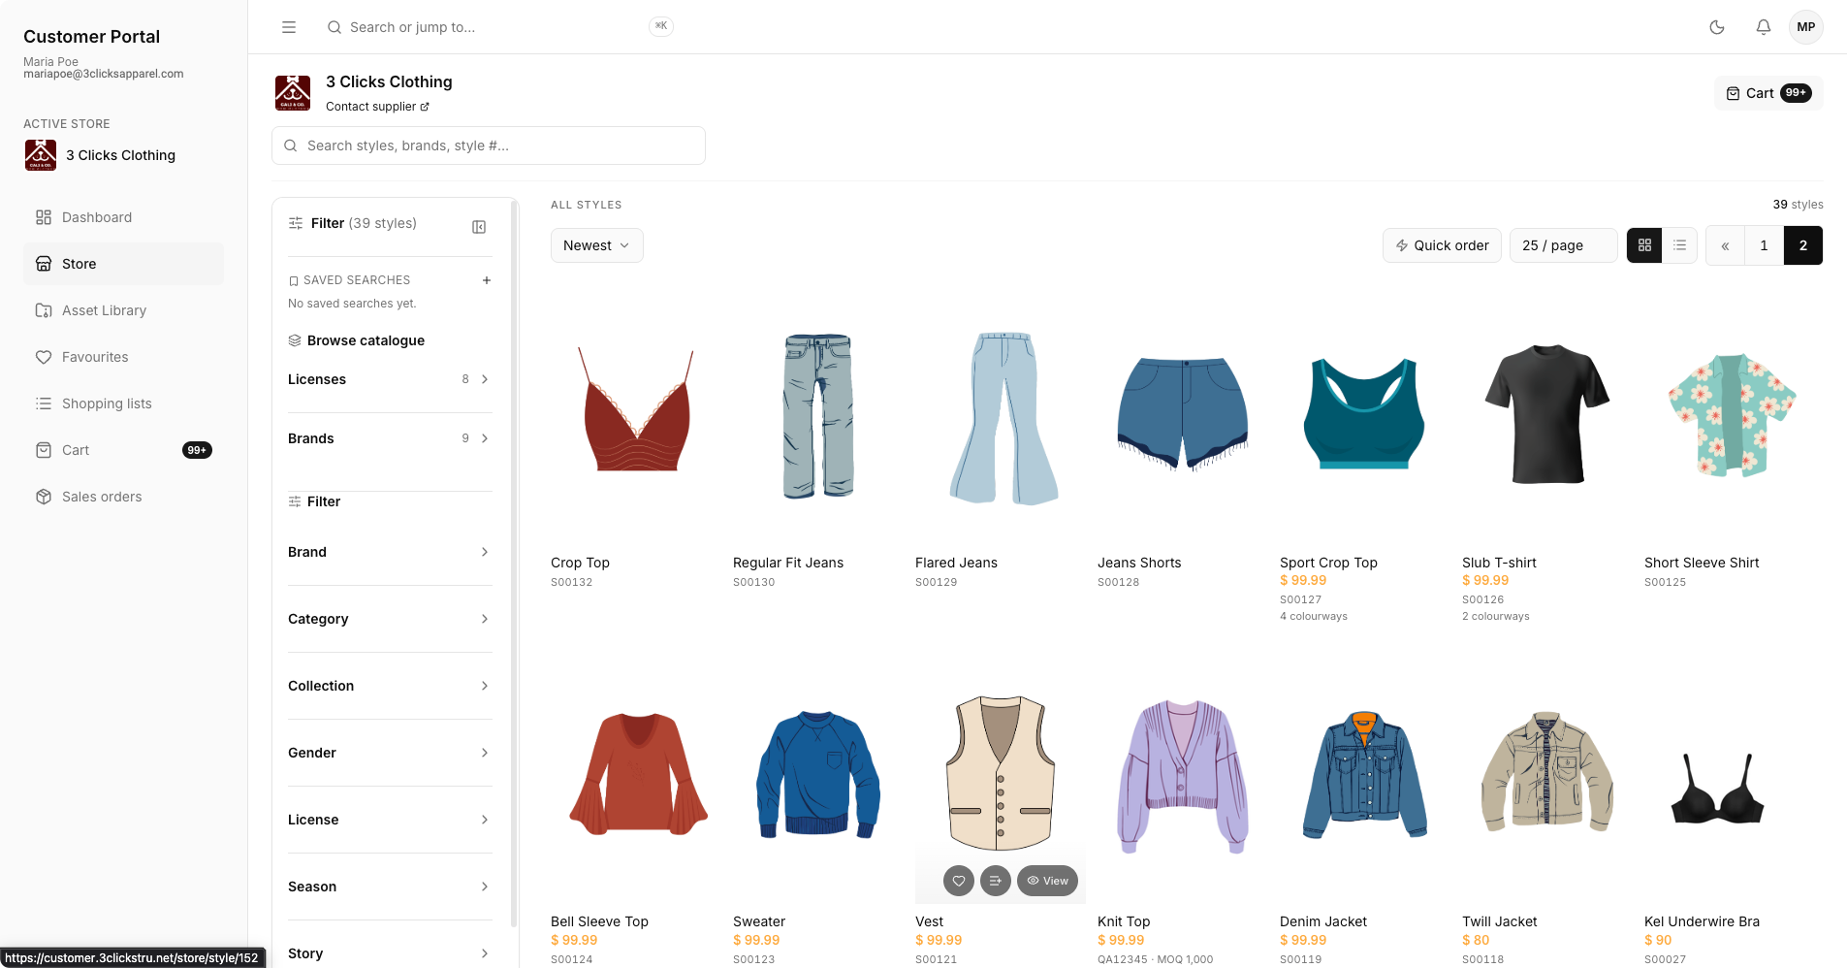Open the Newest sort dropdown
1847x968 pixels.
coord(596,245)
